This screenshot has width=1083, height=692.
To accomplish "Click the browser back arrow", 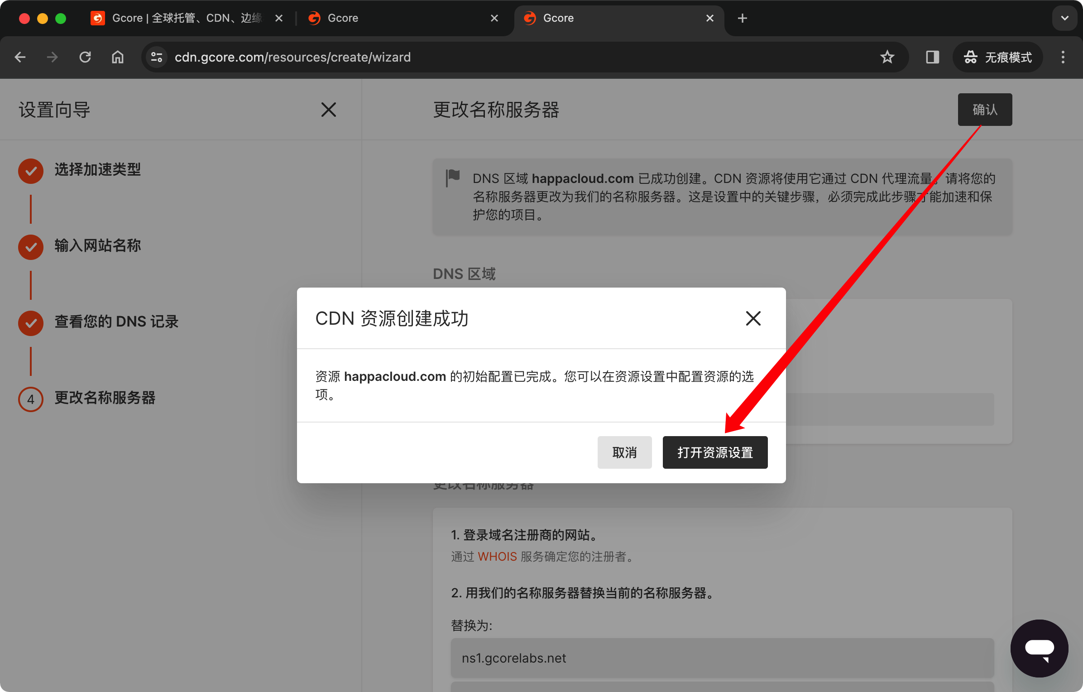I will click(20, 57).
